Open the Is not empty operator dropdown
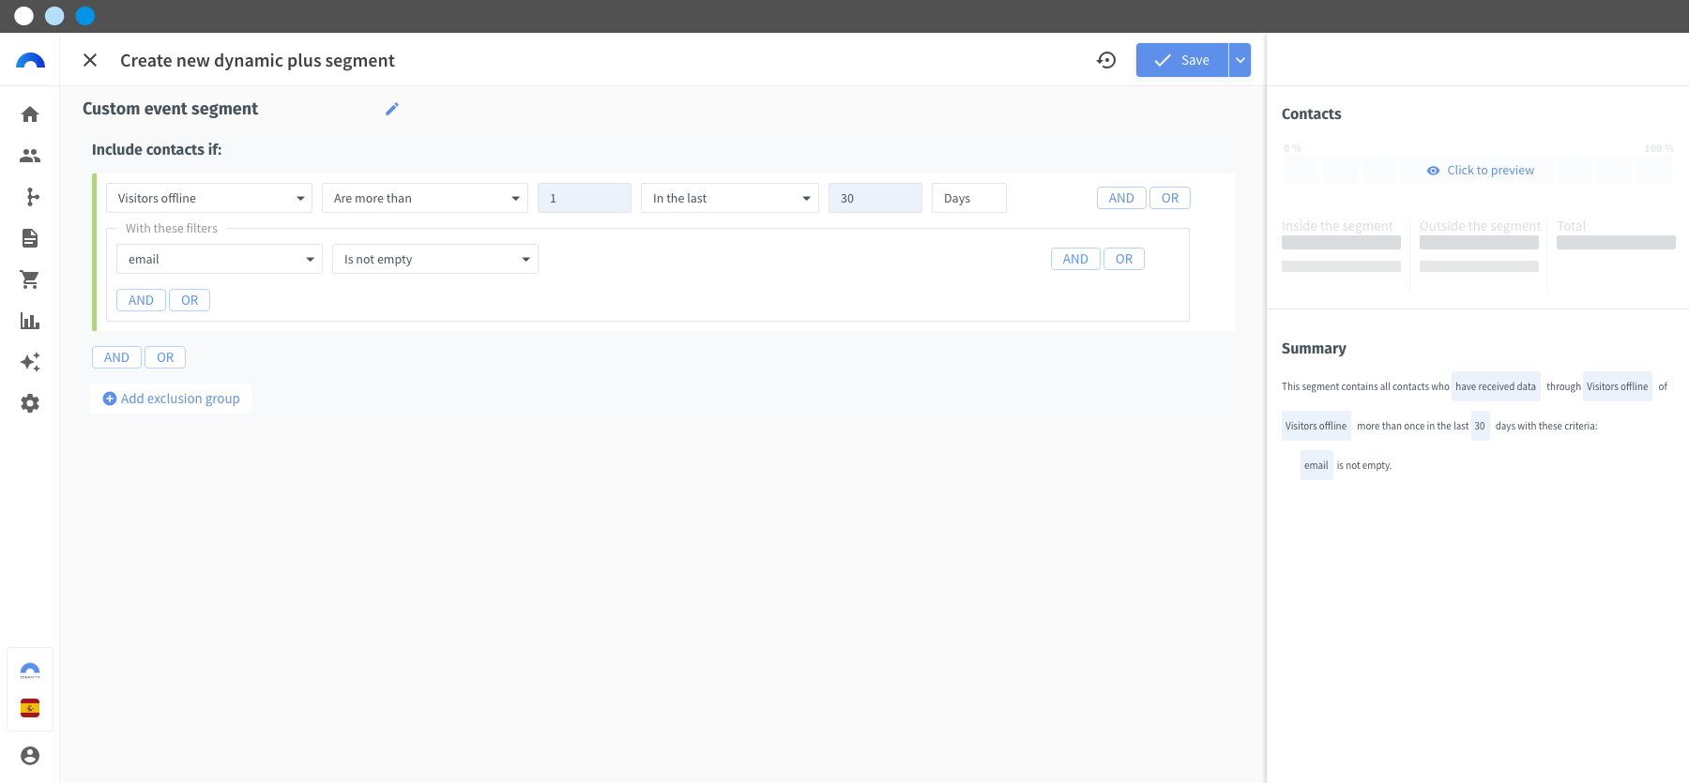The image size is (1689, 783). (x=435, y=259)
